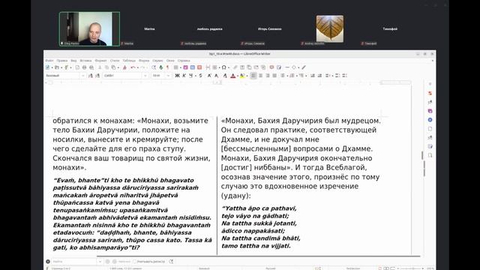The height and width of the screenshot is (270, 480).
Task: Increase paragraph indent
Action: point(313,76)
